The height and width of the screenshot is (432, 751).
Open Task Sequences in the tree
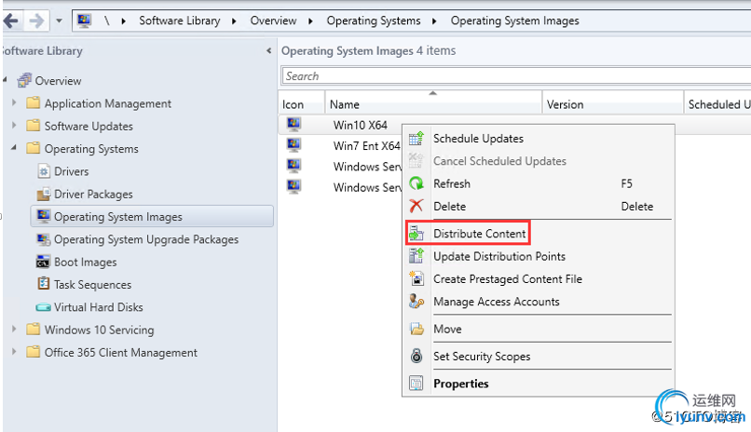point(92,285)
